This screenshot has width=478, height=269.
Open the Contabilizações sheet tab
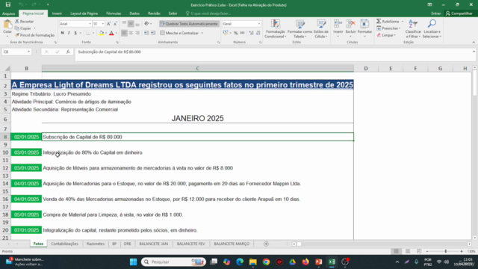(x=65, y=244)
